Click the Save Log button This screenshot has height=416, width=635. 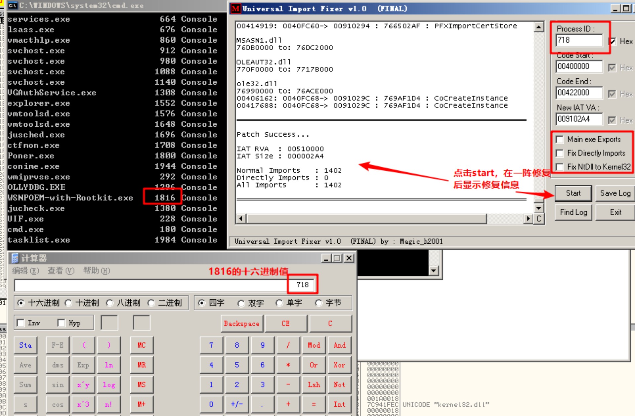615,193
